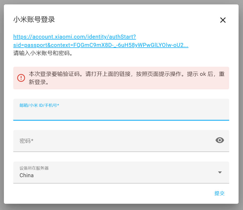This screenshot has width=243, height=210.
Task: Click the text 请输入小米账号和密码。
Action: [43, 53]
